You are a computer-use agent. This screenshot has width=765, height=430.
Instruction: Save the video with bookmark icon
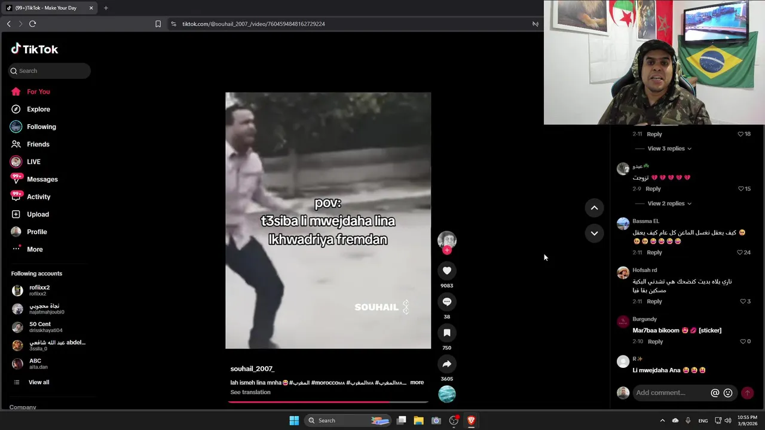pyautogui.click(x=446, y=333)
